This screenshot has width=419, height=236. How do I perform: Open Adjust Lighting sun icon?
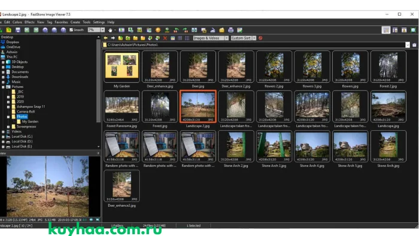point(158,30)
